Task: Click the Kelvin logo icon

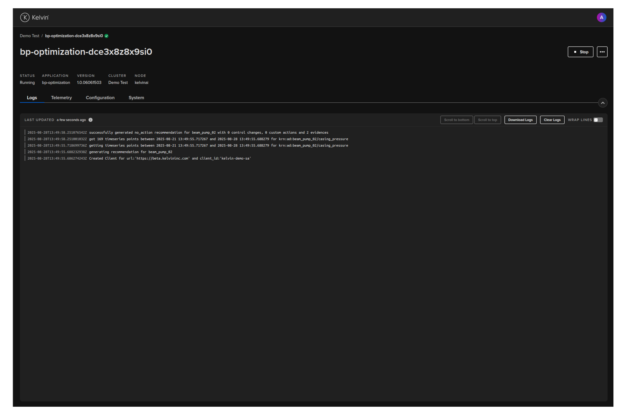Action: click(x=25, y=17)
